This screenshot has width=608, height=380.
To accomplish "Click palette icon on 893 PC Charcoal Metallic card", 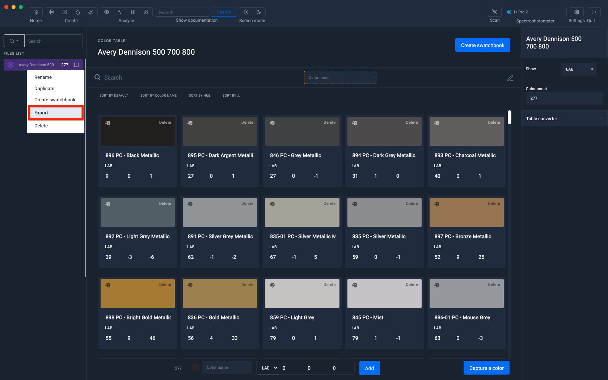I will click(x=437, y=123).
